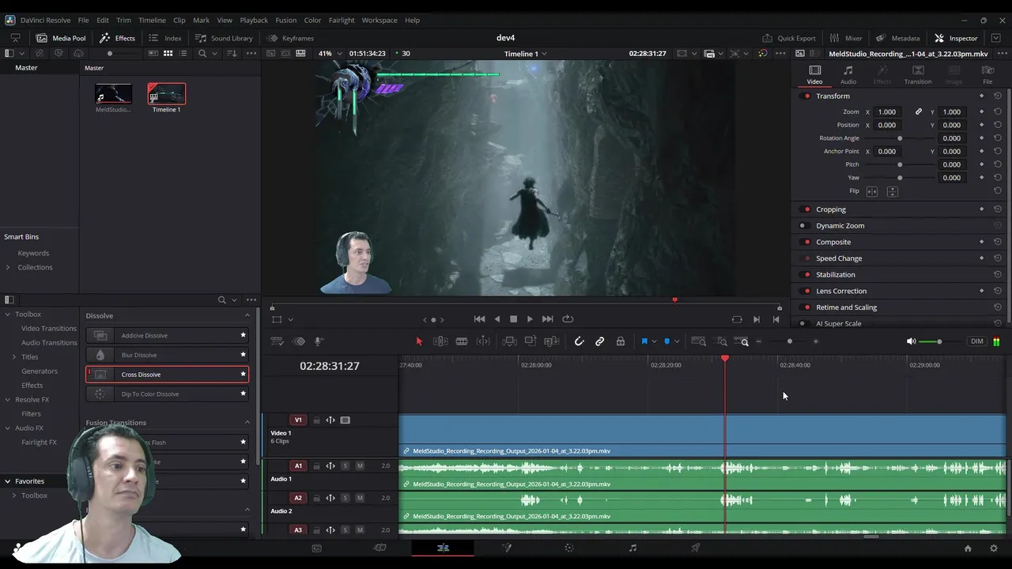Open the Sound Library panel

[224, 38]
